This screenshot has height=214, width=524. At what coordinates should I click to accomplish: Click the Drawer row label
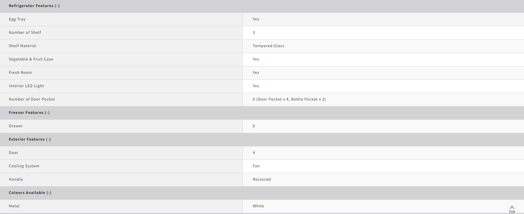pos(16,126)
